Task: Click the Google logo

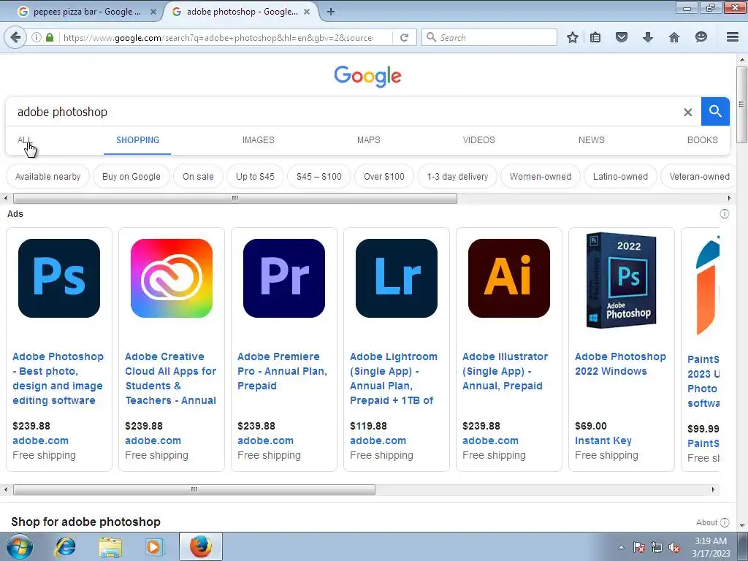Action: click(368, 76)
